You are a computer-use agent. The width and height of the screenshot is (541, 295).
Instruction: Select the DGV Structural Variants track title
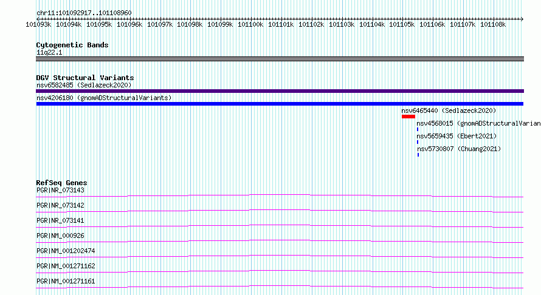point(85,78)
